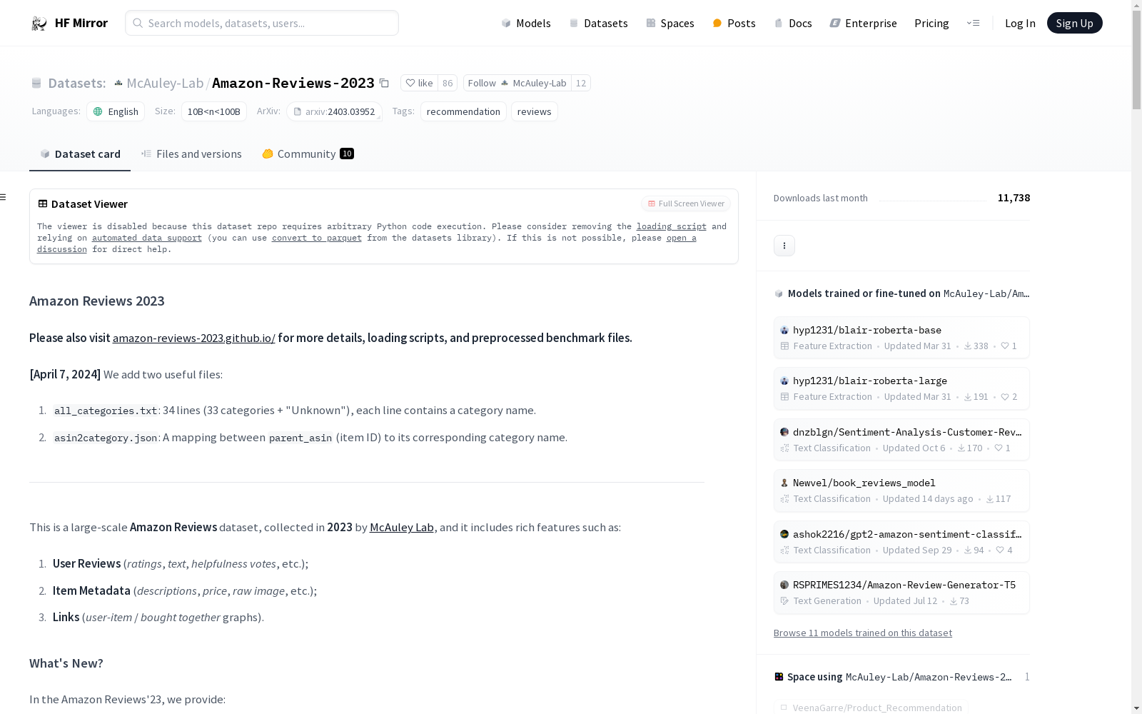1142x714 pixels.
Task: Open hyp1231/blair-roberta-base model card
Action: point(901,338)
